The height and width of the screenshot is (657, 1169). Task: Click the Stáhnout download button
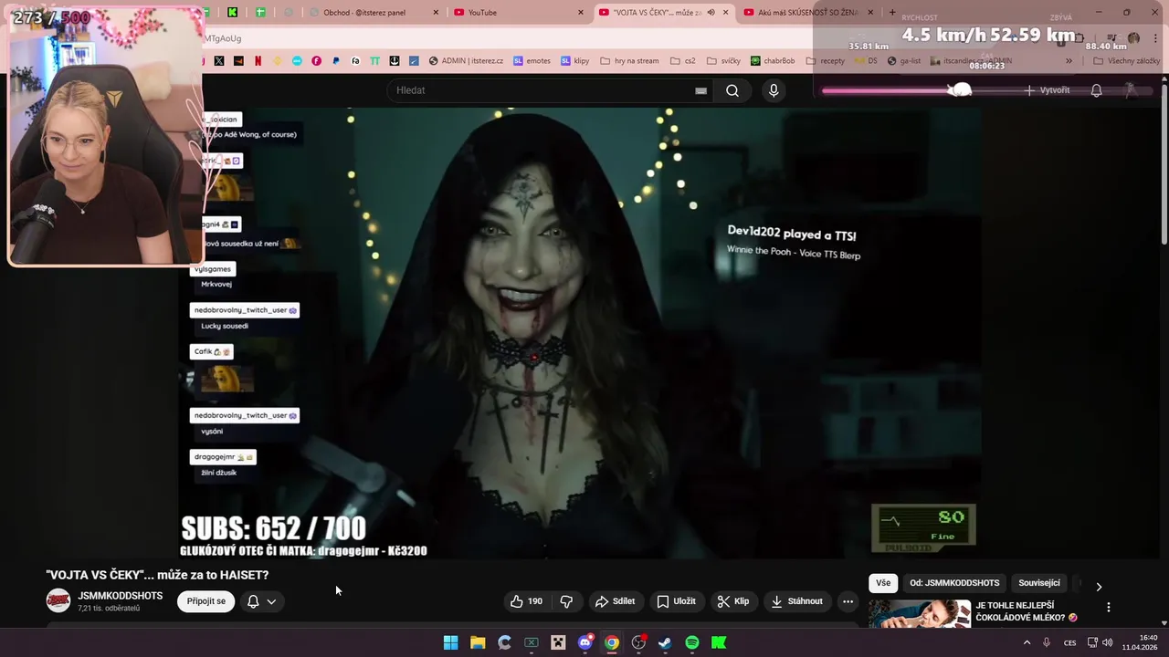pyautogui.click(x=797, y=601)
